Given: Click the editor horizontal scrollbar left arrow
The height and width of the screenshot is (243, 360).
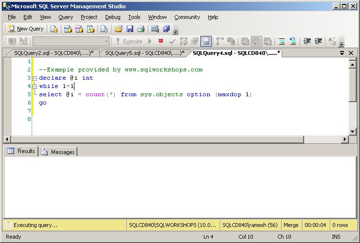Looking at the screenshot, I should pyautogui.click(x=7, y=139).
